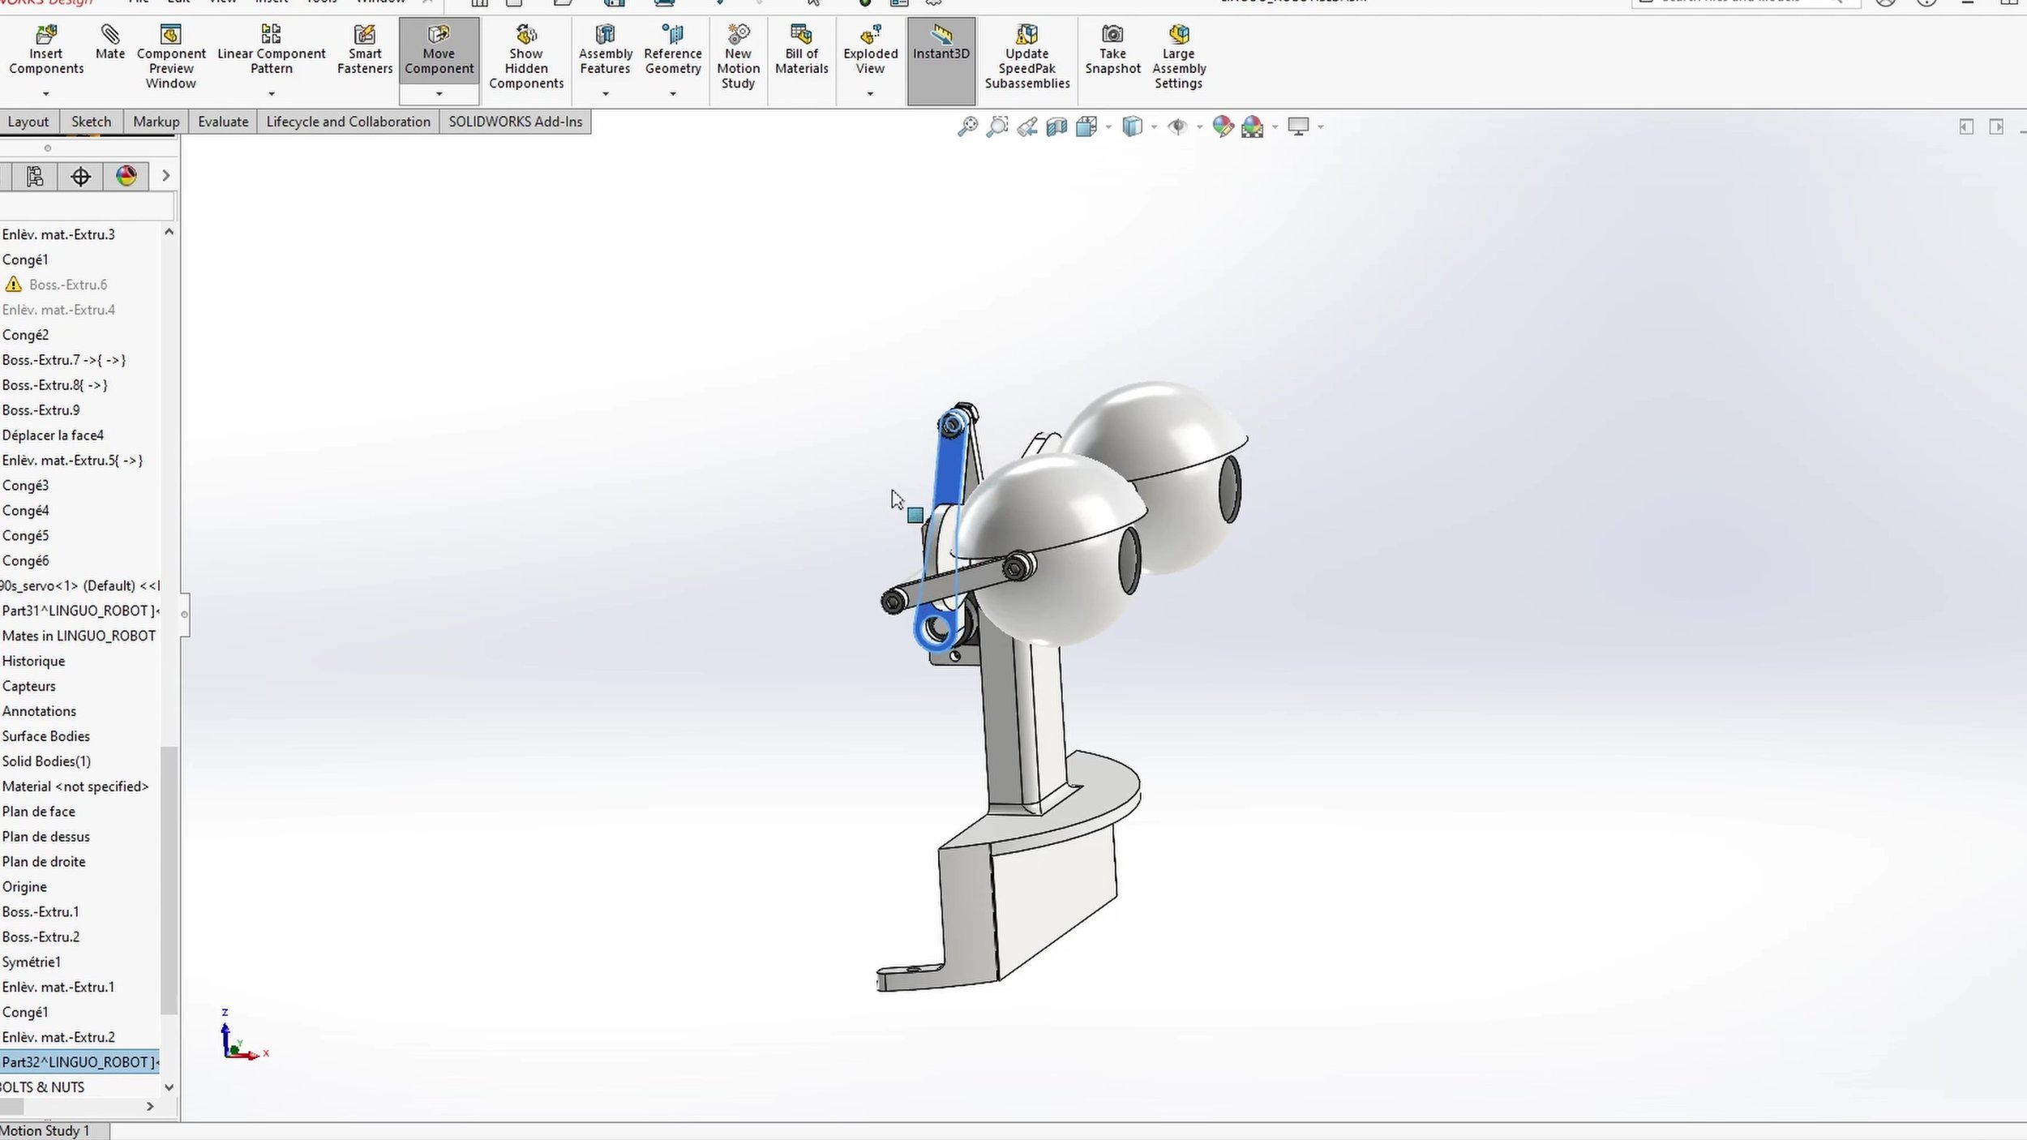Create a New Motion Study

click(738, 57)
